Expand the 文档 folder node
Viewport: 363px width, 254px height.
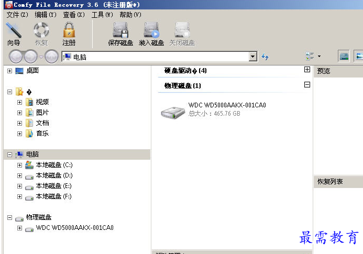click(x=19, y=123)
